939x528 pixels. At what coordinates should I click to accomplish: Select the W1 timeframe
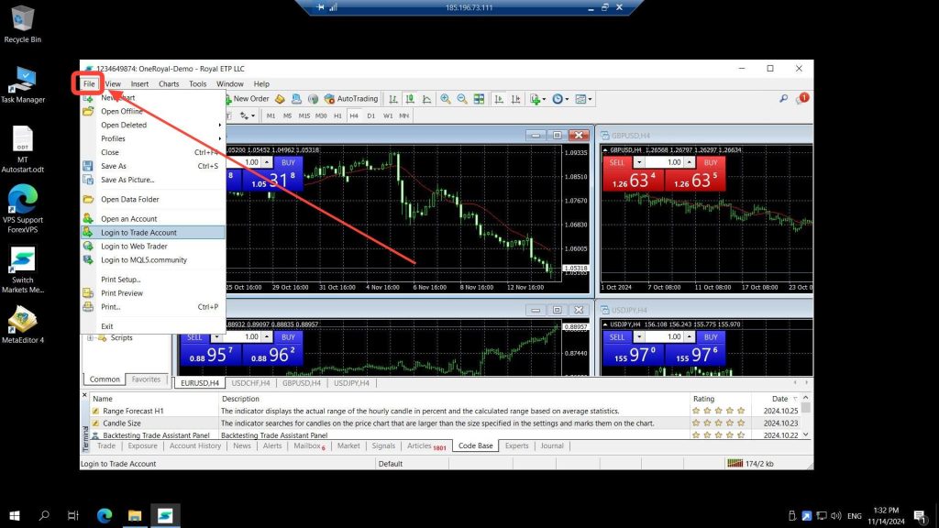[x=388, y=115]
